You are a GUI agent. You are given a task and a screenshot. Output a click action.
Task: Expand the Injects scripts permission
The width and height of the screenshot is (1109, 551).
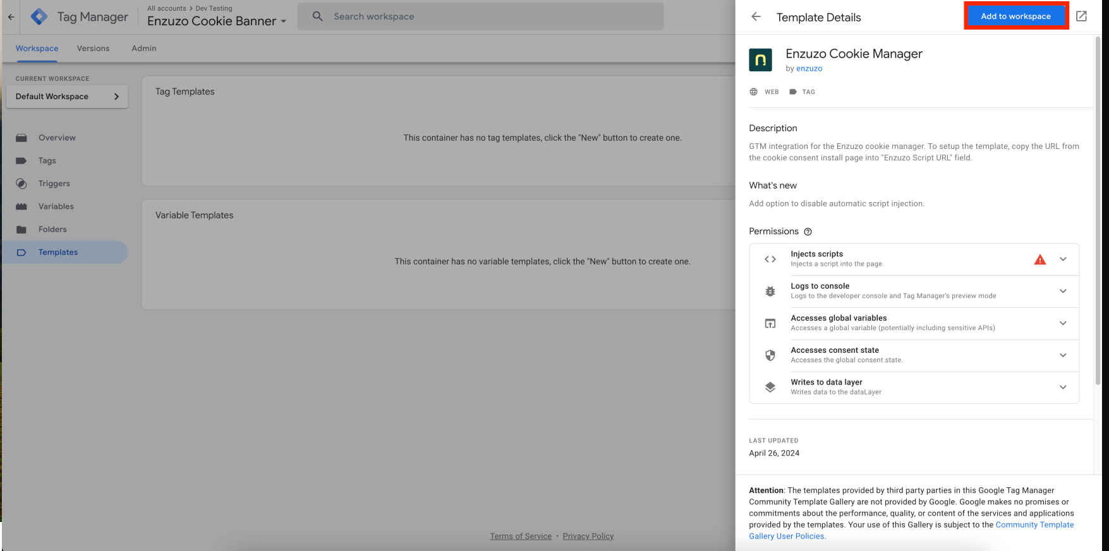(1063, 259)
